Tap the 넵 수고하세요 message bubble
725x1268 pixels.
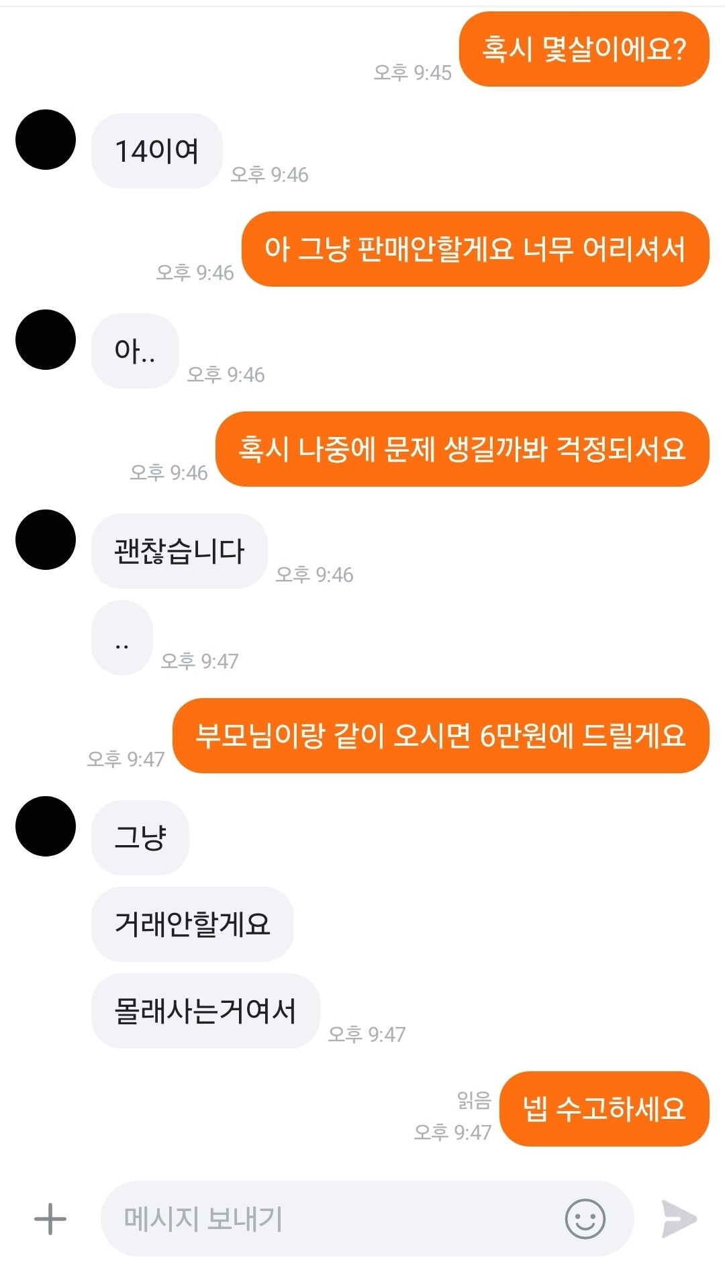pyautogui.click(x=605, y=1109)
